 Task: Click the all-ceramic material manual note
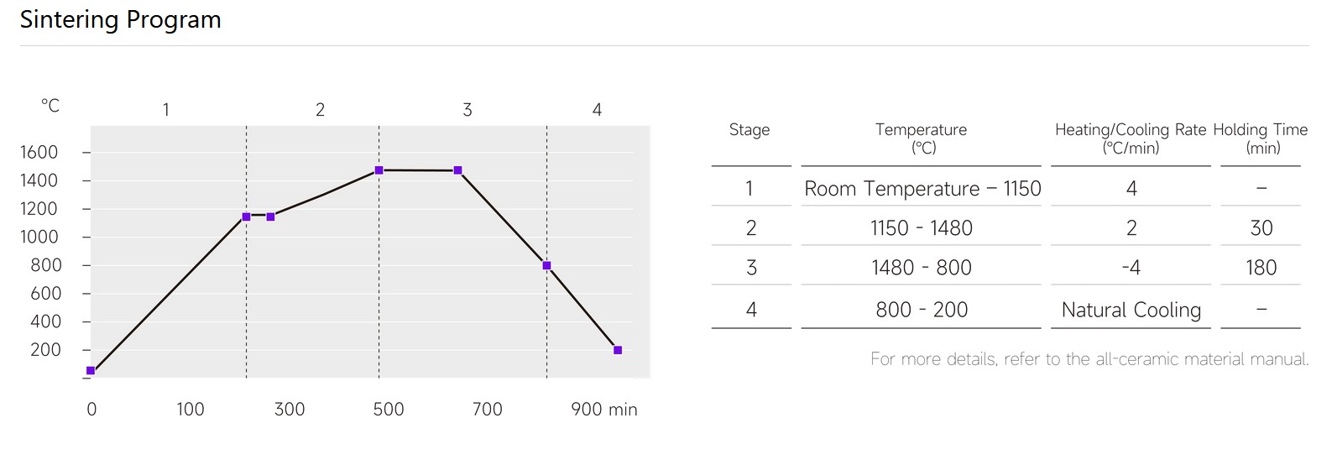pos(1089,359)
